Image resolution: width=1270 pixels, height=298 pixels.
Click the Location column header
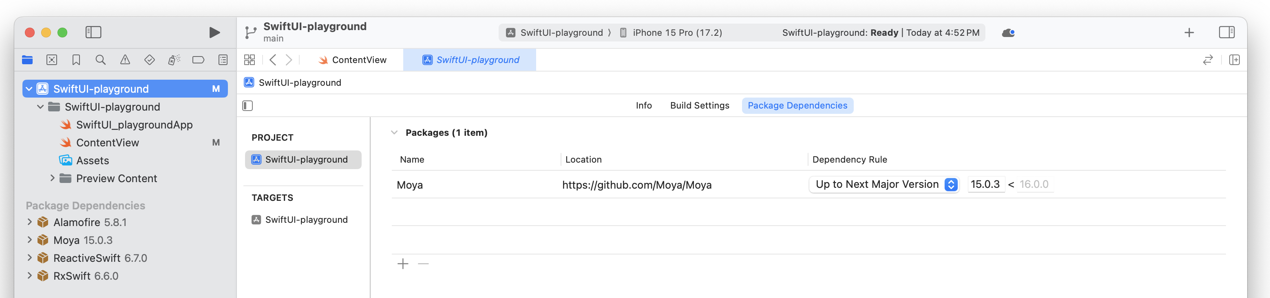[x=583, y=159]
